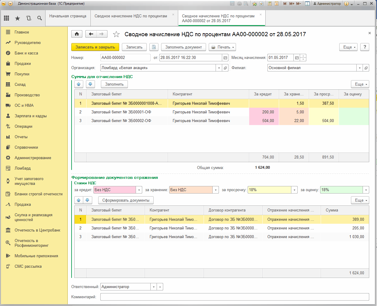Open the search magnifier in top panel
The width and height of the screenshot is (377, 306).
tap(40, 18)
